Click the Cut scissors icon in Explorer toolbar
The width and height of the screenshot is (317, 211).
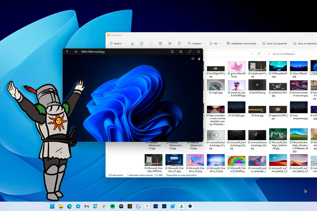tap(132, 43)
